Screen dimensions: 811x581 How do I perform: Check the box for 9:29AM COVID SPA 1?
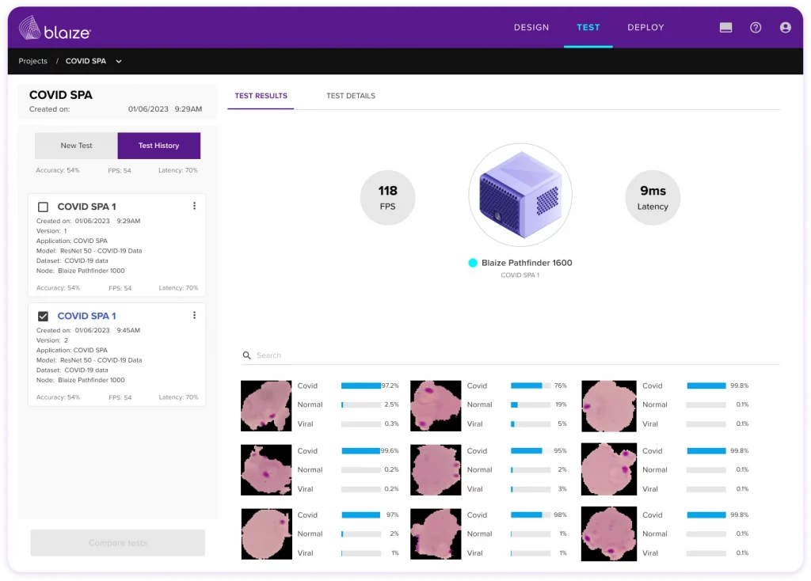pyautogui.click(x=43, y=207)
